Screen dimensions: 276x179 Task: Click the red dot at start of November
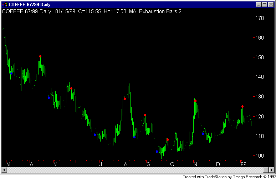[x=195, y=101]
